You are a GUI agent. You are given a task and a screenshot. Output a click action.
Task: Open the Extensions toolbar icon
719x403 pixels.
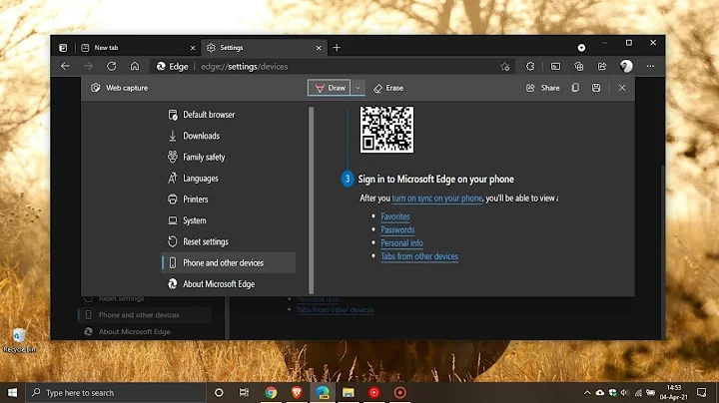pyautogui.click(x=530, y=67)
